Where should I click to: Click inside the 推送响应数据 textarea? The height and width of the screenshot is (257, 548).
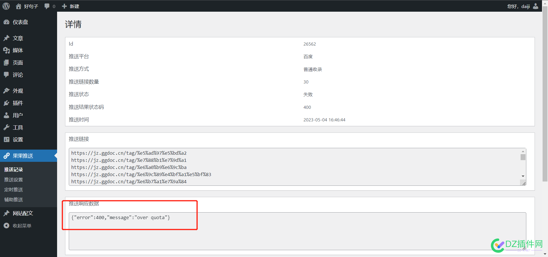297,231
